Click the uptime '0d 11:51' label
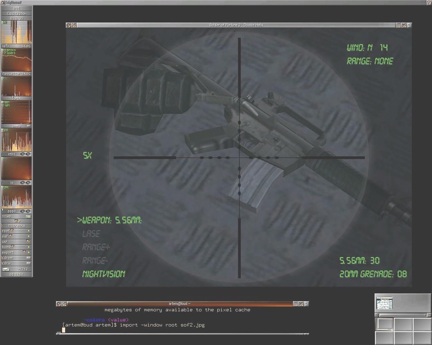Screen dimensions: 432x345 (x=16, y=274)
